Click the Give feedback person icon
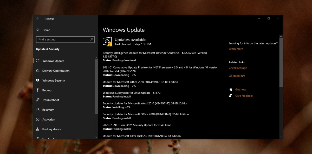This screenshot has height=154, width=312. (231, 96)
